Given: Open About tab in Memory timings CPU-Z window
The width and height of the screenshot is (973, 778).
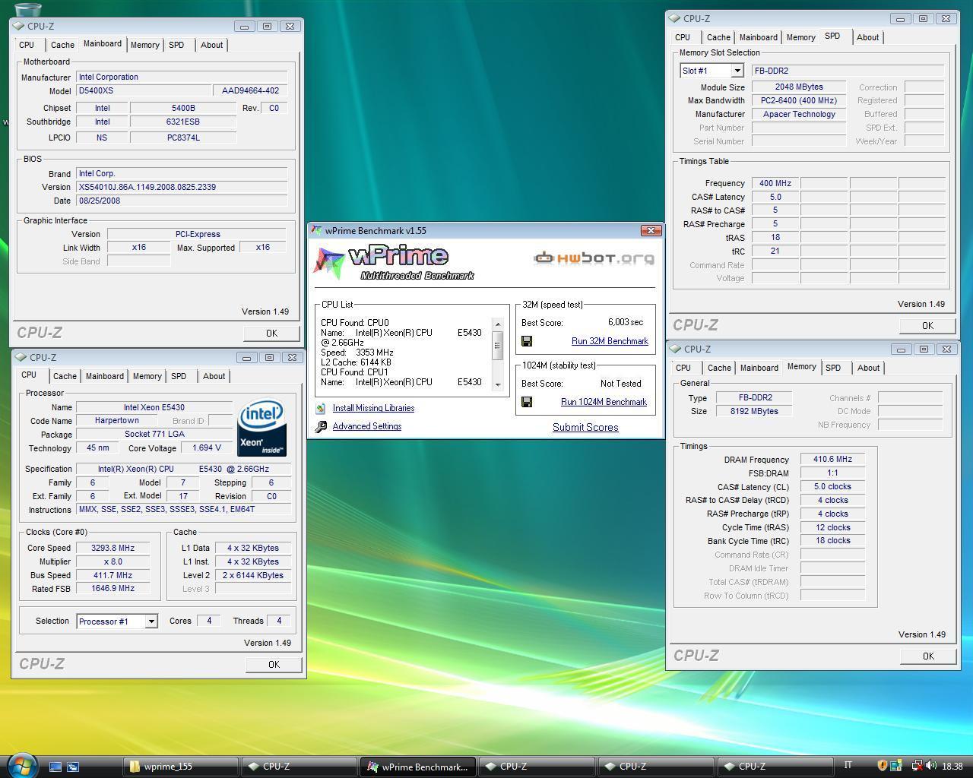Looking at the screenshot, I should point(868,368).
